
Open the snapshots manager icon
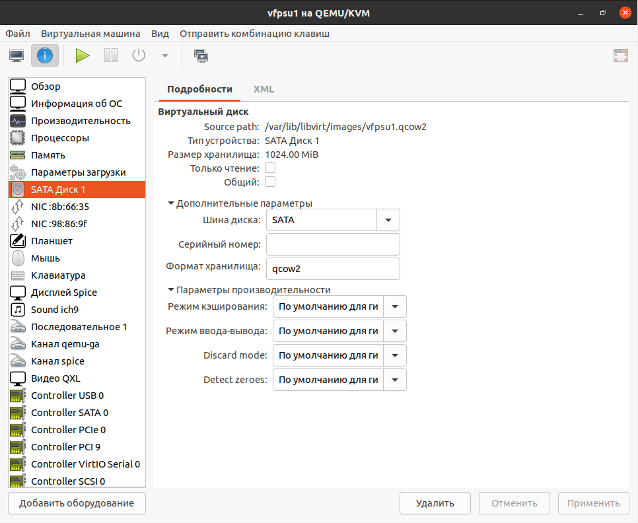201,55
